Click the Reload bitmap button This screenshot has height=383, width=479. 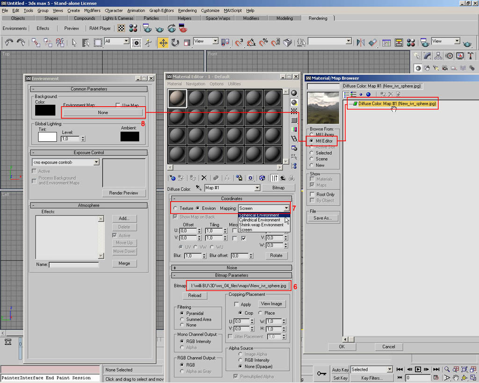tap(195, 296)
